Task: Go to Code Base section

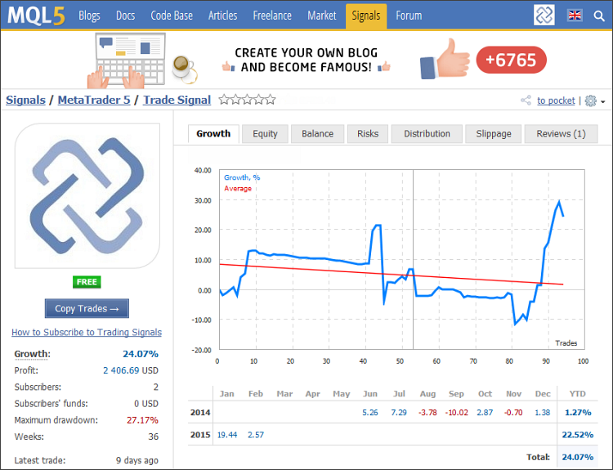Action: (x=172, y=16)
